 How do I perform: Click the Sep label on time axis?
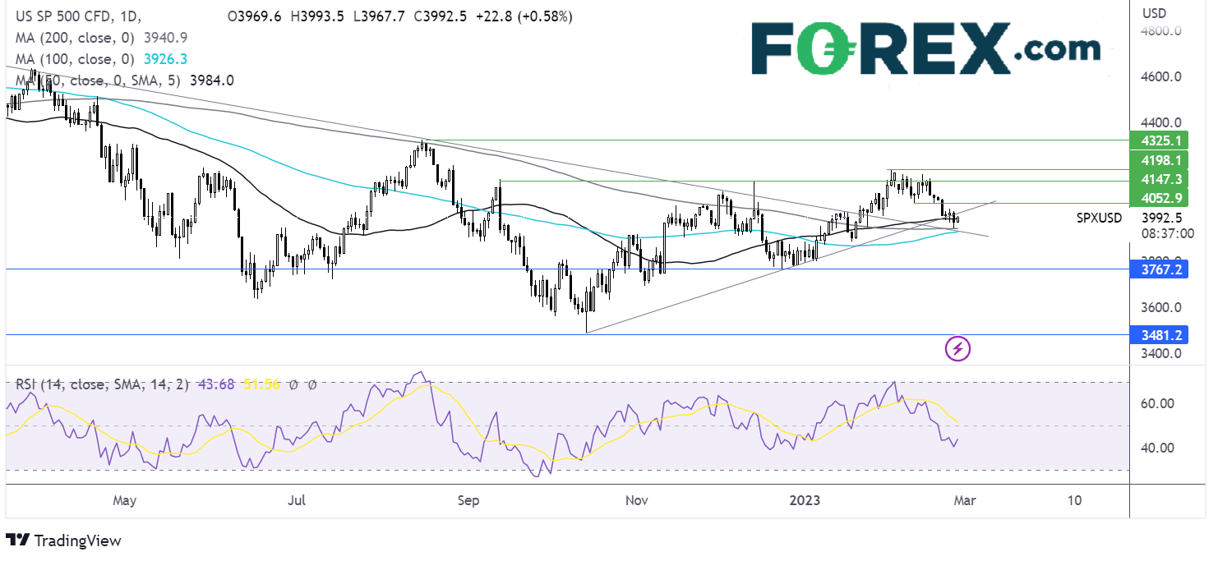pos(468,500)
